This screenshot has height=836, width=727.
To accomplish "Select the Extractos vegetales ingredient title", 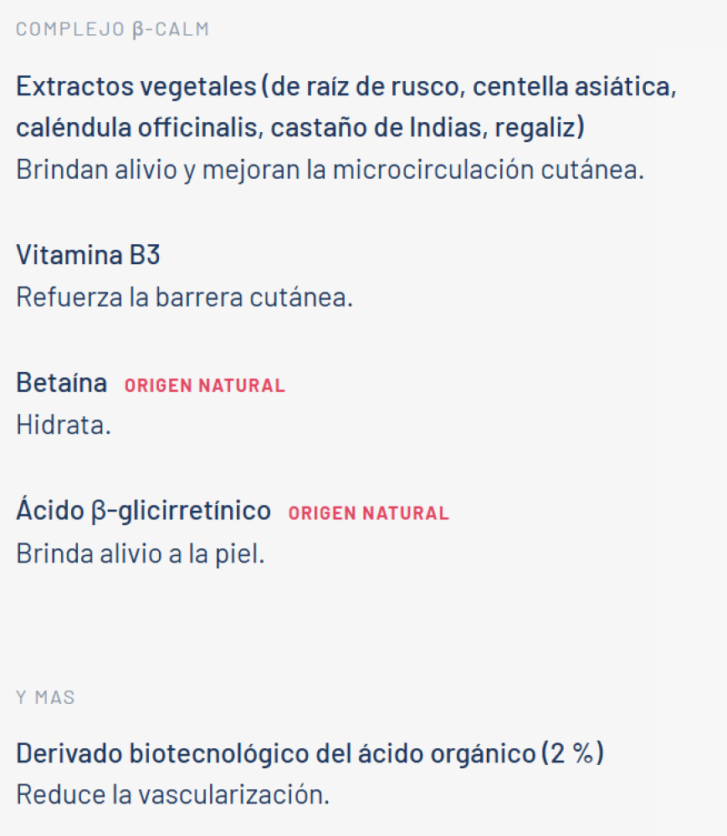I will click(136, 86).
